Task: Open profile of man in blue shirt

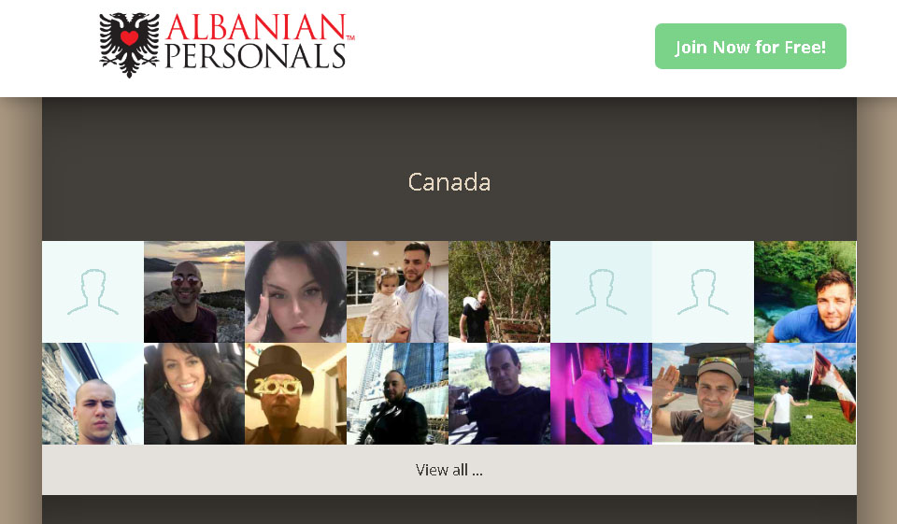Action: pyautogui.click(x=804, y=291)
